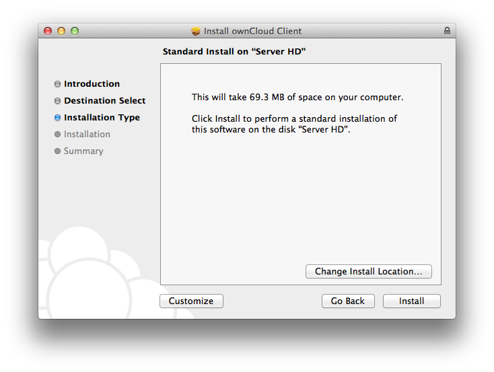Click the lock icon in the title bar
The image size is (494, 372).
(447, 30)
